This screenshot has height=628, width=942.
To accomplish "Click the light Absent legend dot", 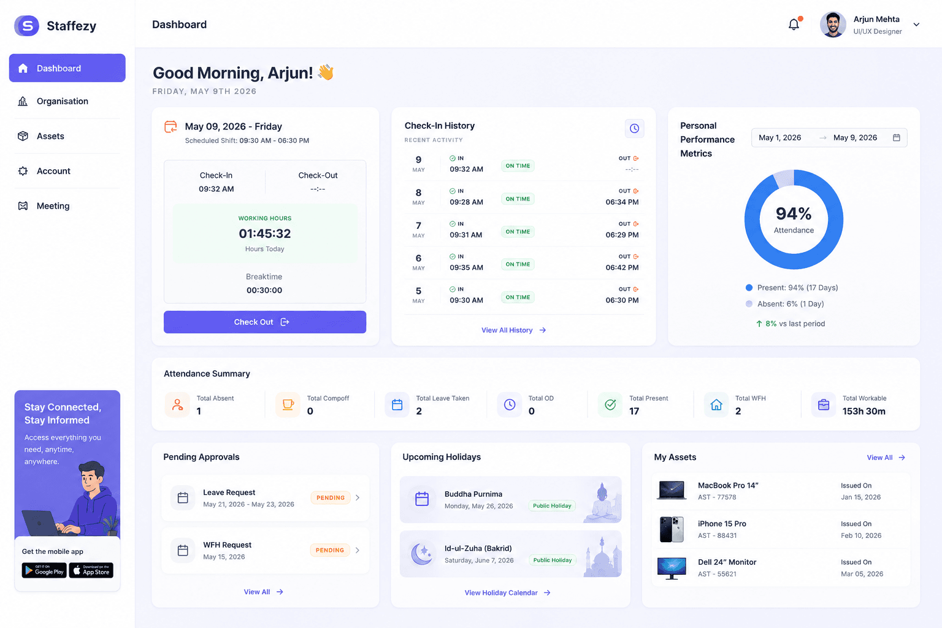I will tap(749, 304).
